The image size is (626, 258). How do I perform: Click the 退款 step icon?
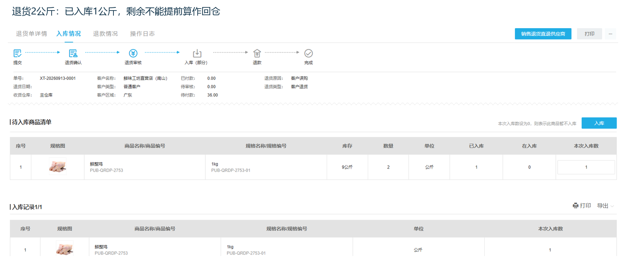coord(257,53)
